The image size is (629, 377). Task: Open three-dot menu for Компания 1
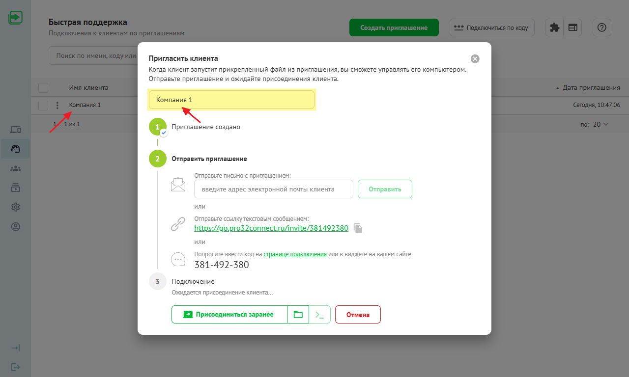point(57,105)
